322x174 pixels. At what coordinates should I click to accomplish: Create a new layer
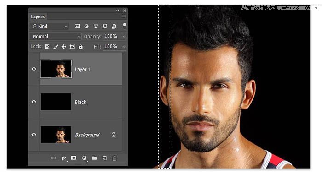[x=104, y=158]
